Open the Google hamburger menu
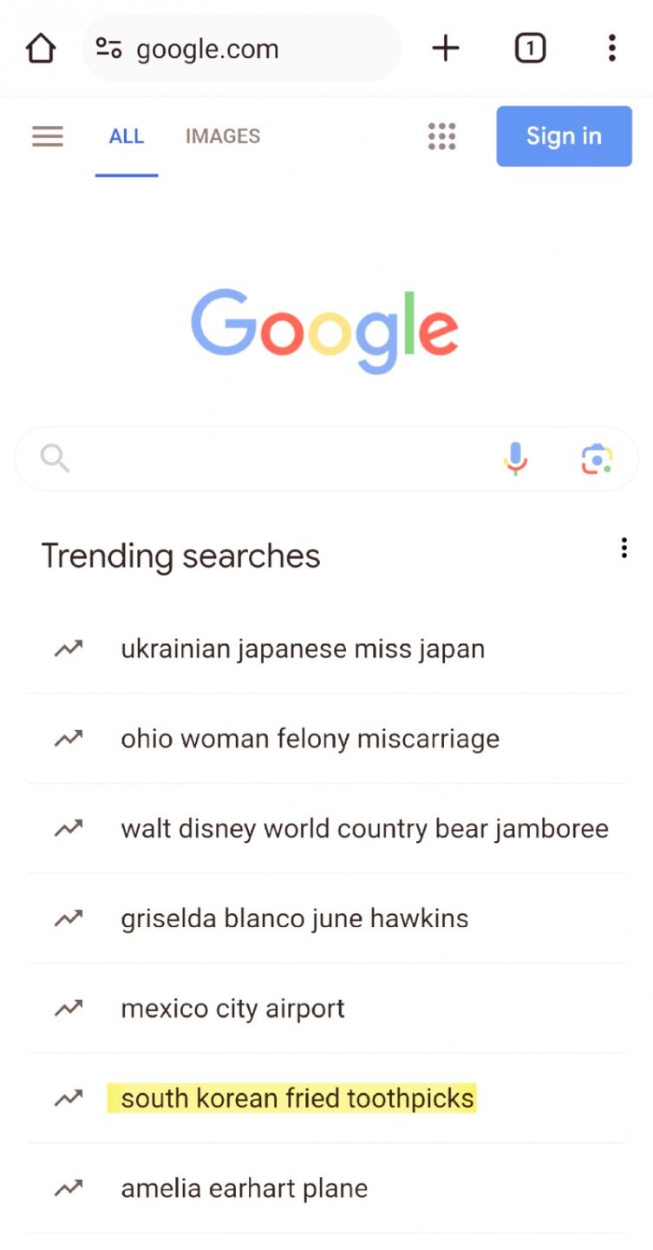 pyautogui.click(x=48, y=136)
